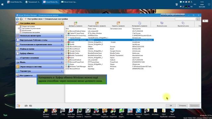Expand the Буфер обмена section

[62, 54]
